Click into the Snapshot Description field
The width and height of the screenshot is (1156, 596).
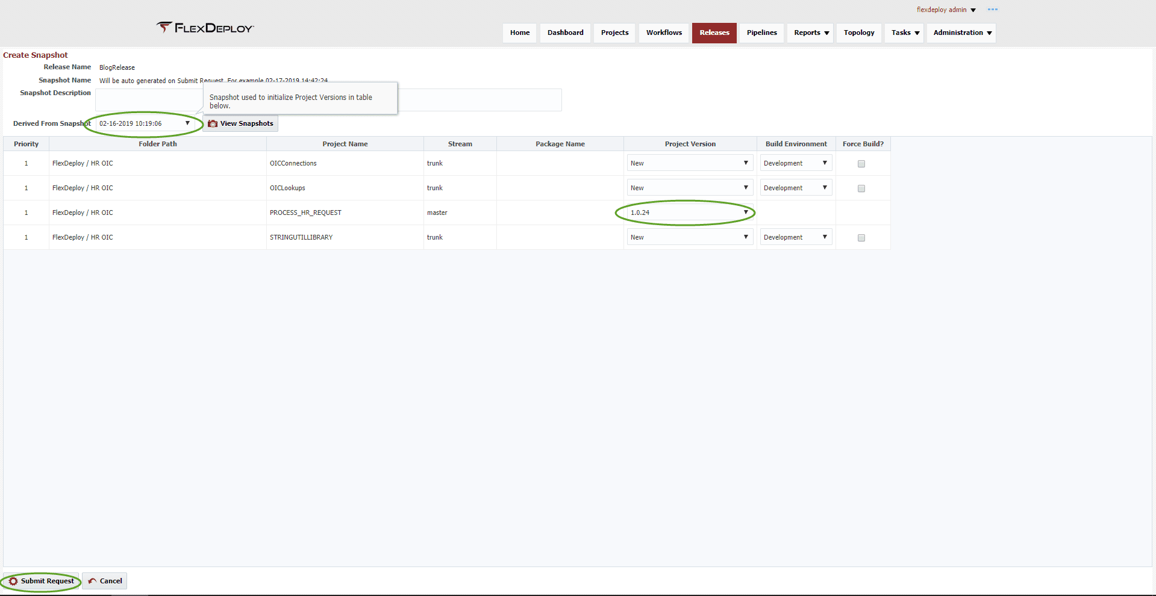(x=328, y=100)
